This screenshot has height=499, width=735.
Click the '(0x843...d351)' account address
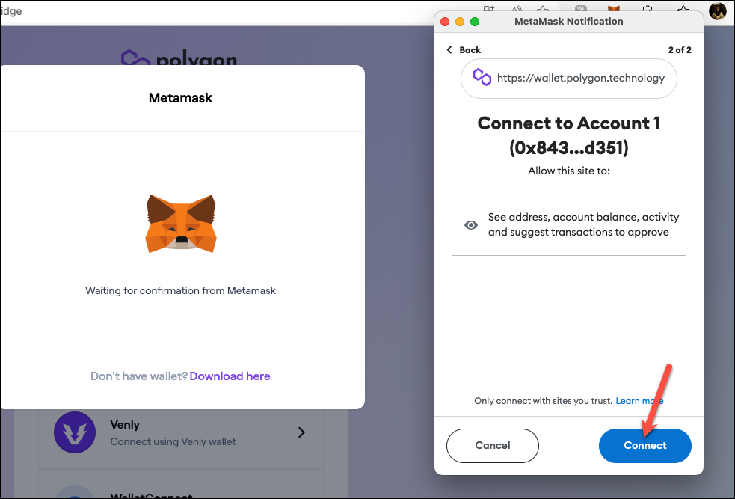569,147
